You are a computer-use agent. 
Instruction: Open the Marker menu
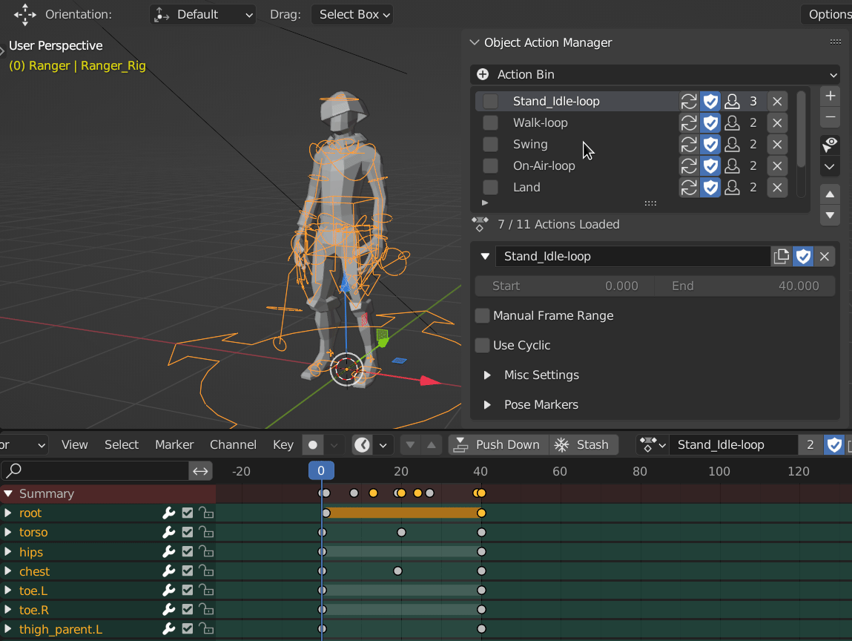174,444
